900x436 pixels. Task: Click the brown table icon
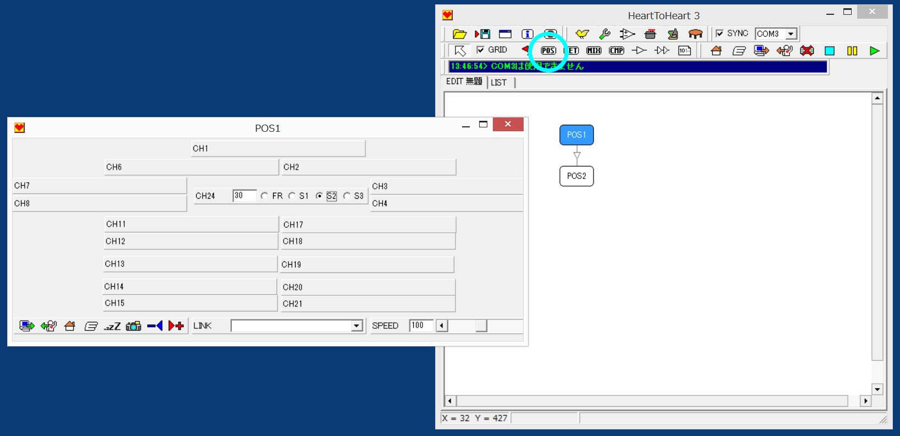(695, 34)
